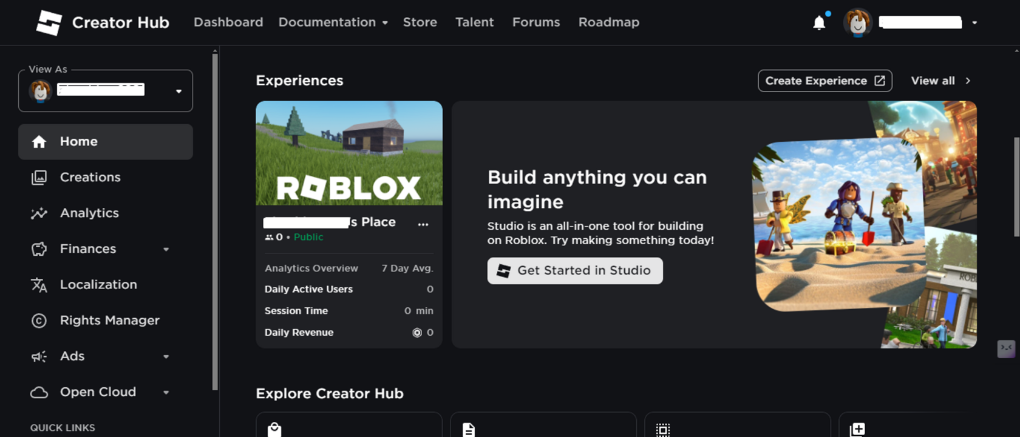1020x437 pixels.
Task: Click the add-library plus icon card
Action: [857, 430]
